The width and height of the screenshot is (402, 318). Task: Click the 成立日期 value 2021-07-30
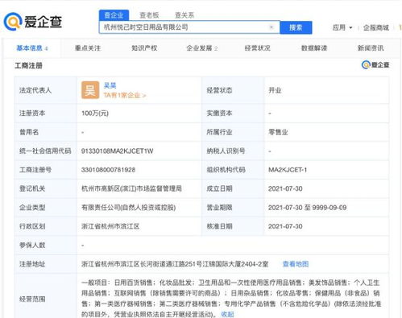[x=285, y=188]
